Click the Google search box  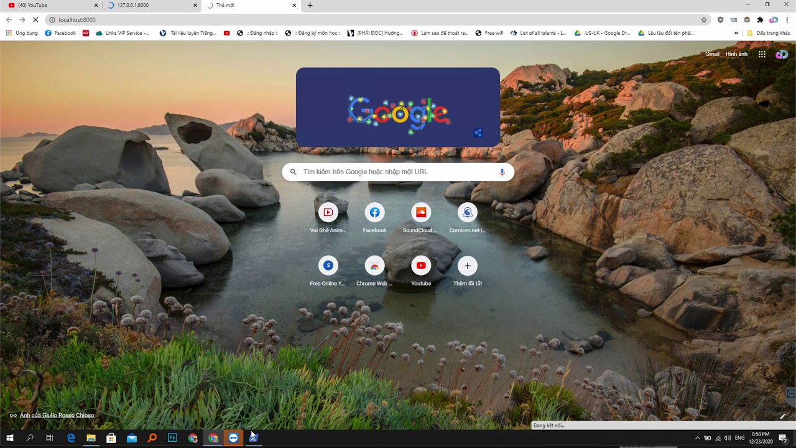click(x=398, y=172)
